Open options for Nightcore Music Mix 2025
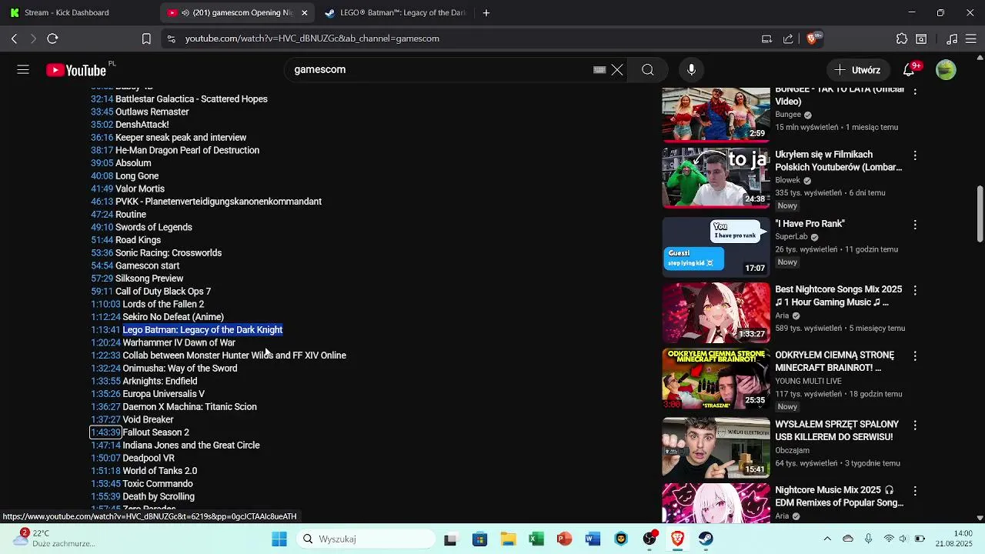This screenshot has width=985, height=554. (x=915, y=491)
